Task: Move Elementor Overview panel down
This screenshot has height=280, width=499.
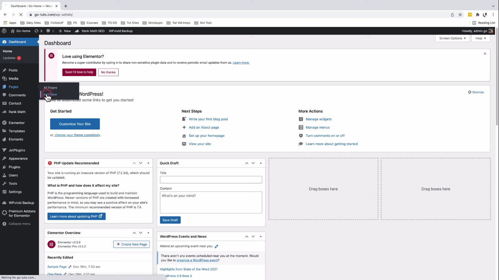Action: pos(141,233)
